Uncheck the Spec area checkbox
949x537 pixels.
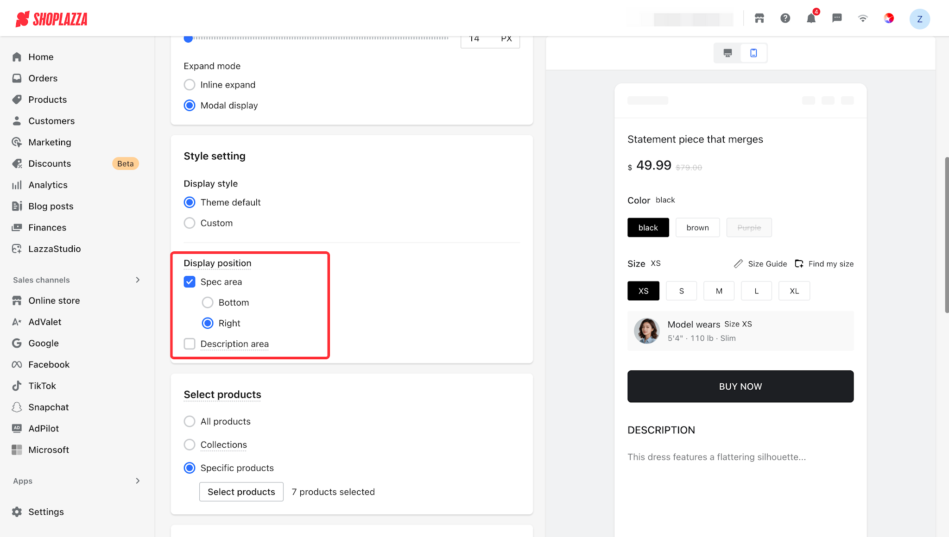pyautogui.click(x=190, y=282)
